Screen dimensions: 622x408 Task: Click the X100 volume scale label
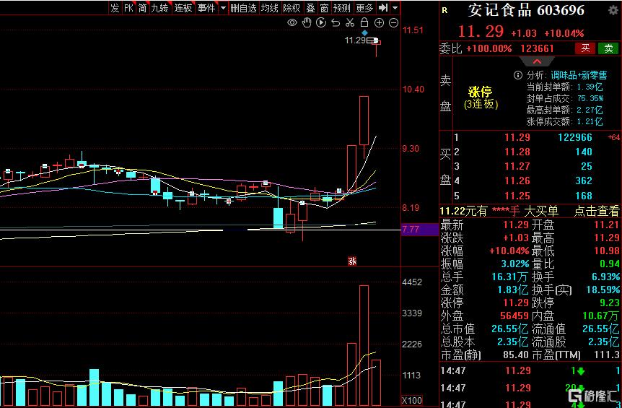(x=412, y=400)
